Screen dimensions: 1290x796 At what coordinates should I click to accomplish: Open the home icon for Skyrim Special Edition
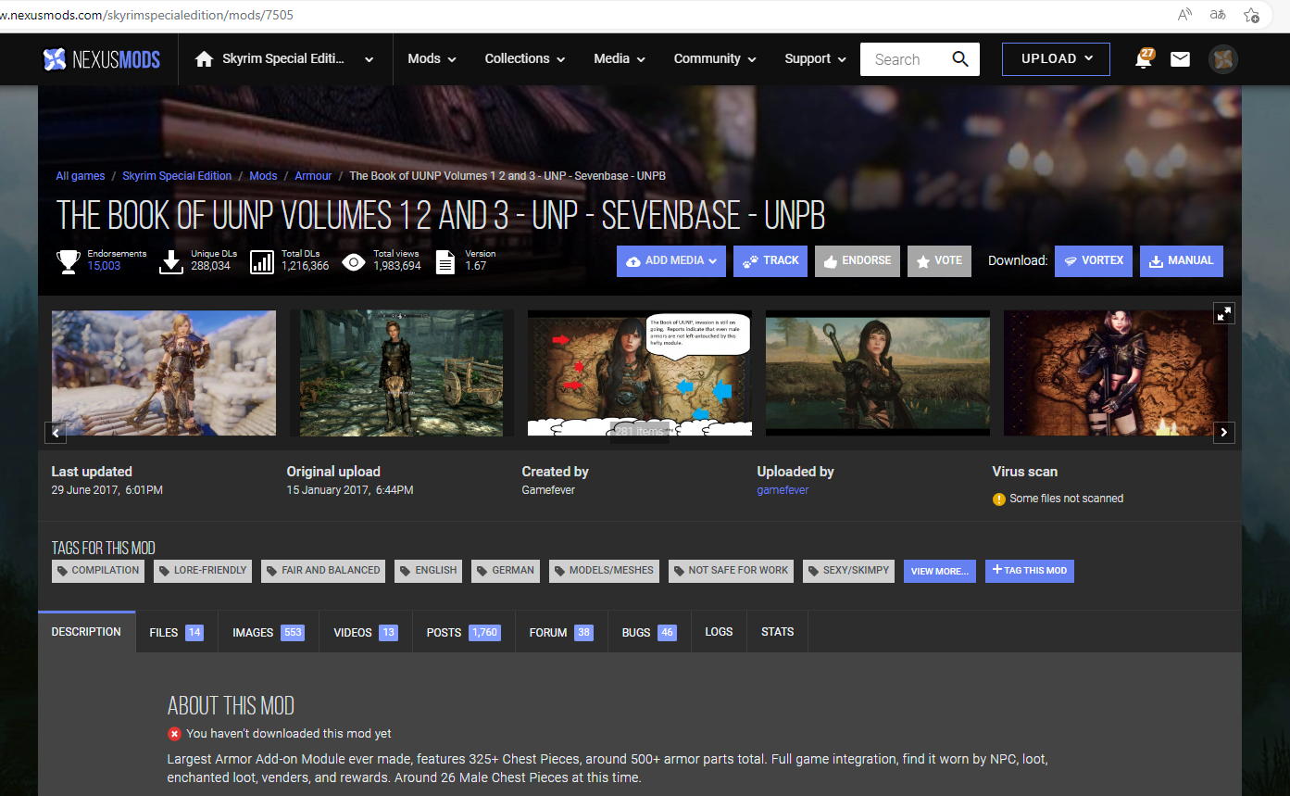205,59
